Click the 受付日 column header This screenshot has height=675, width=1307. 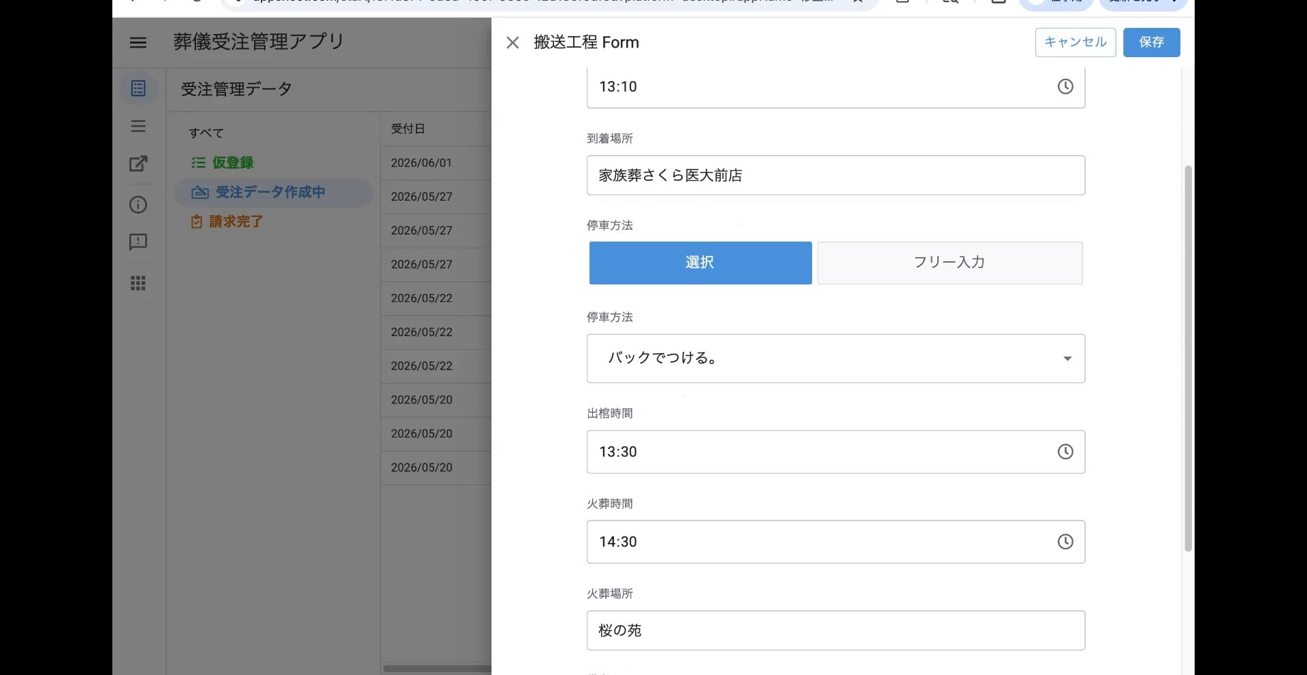(408, 129)
